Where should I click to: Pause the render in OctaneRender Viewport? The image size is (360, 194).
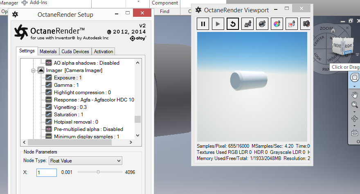203,24
